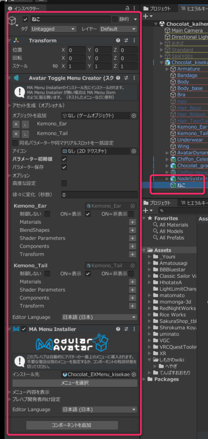Toggle scale constrained proportions link icon
The width and height of the screenshot is (208, 439).
[55, 66]
